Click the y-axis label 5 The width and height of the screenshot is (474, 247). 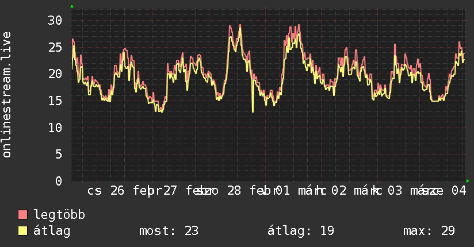pyautogui.click(x=59, y=155)
